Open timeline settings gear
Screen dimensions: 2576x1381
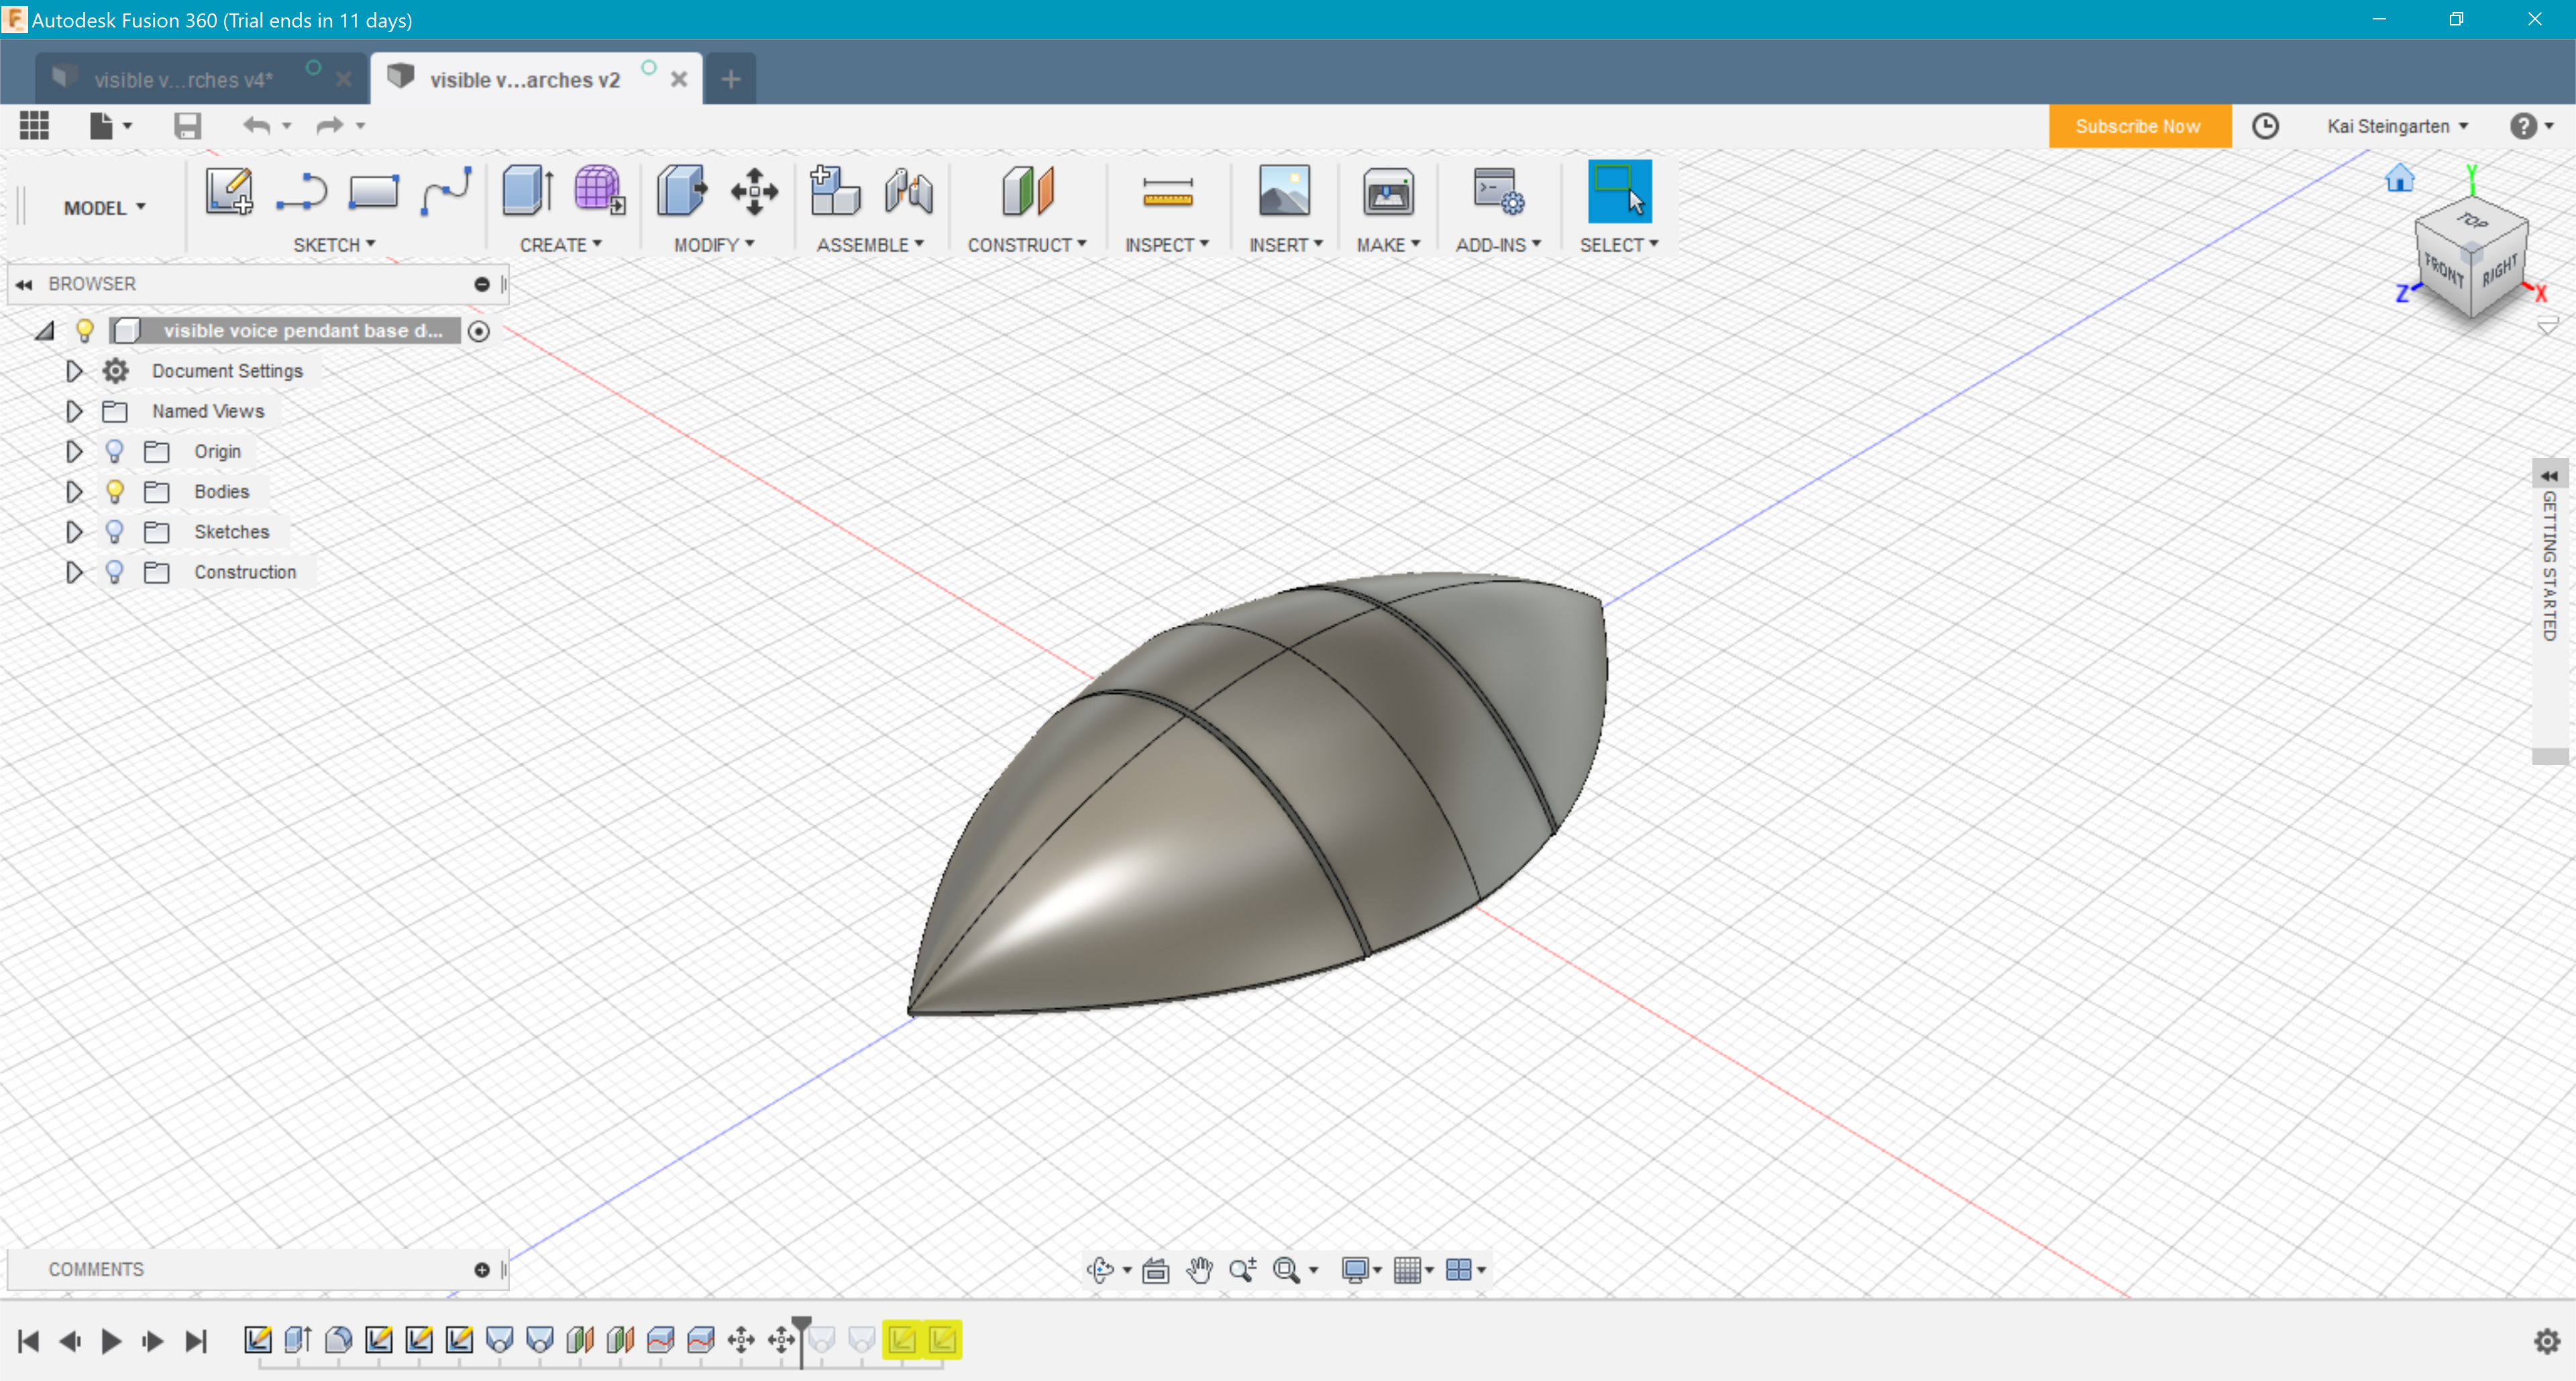2547,1341
